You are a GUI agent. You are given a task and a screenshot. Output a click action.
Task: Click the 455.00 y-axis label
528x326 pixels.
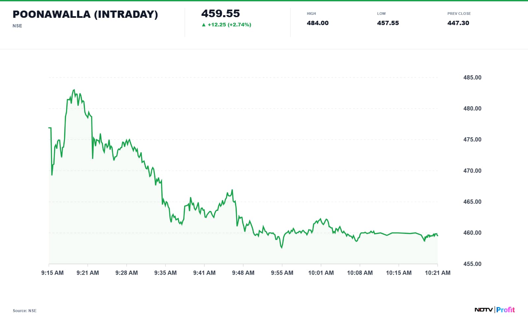tap(472, 264)
